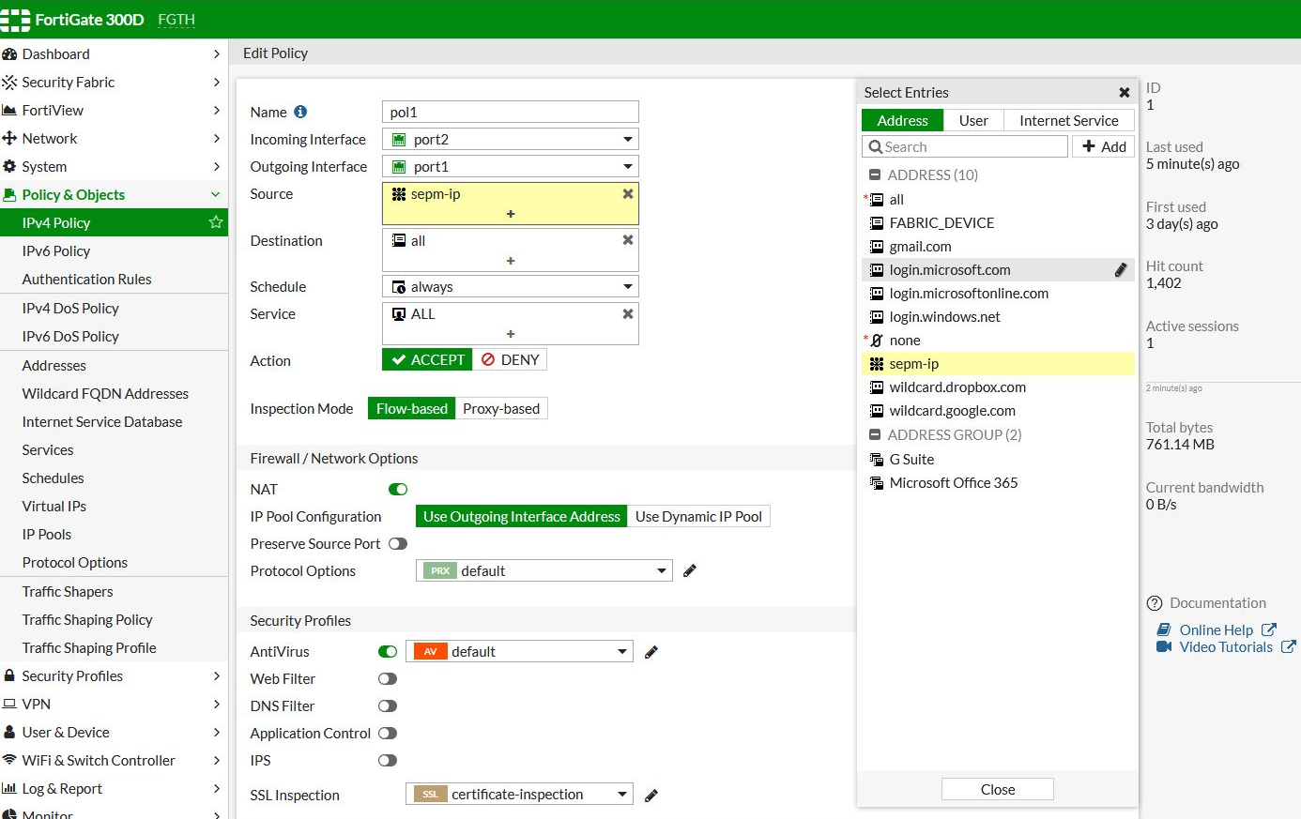
Task: Click Add in Select Entries panel
Action: pos(1104,146)
